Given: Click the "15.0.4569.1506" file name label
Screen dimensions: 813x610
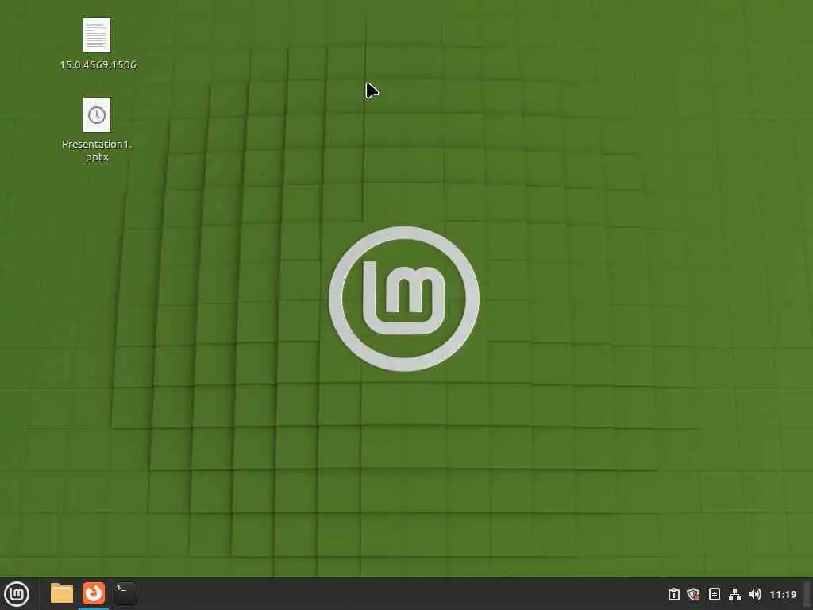Looking at the screenshot, I should click(98, 65).
